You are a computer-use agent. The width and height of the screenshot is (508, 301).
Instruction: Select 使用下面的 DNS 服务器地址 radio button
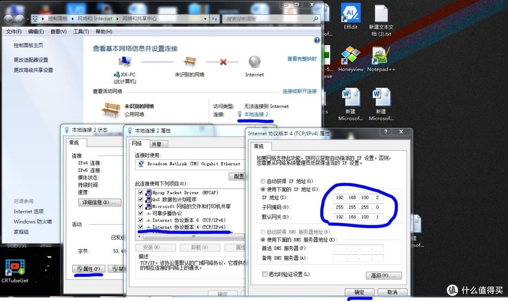tap(263, 239)
